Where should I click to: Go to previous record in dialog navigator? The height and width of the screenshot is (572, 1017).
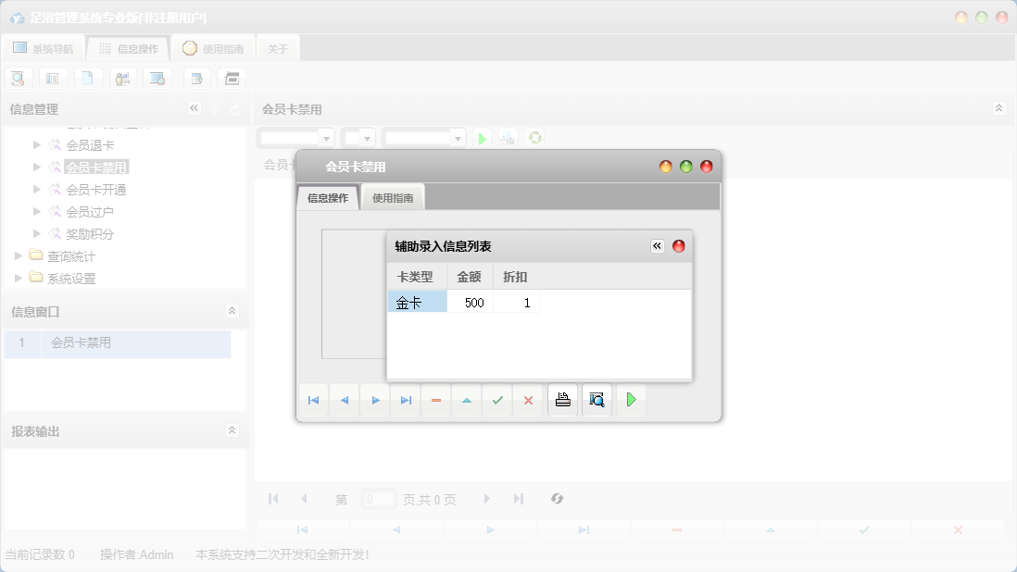(345, 401)
